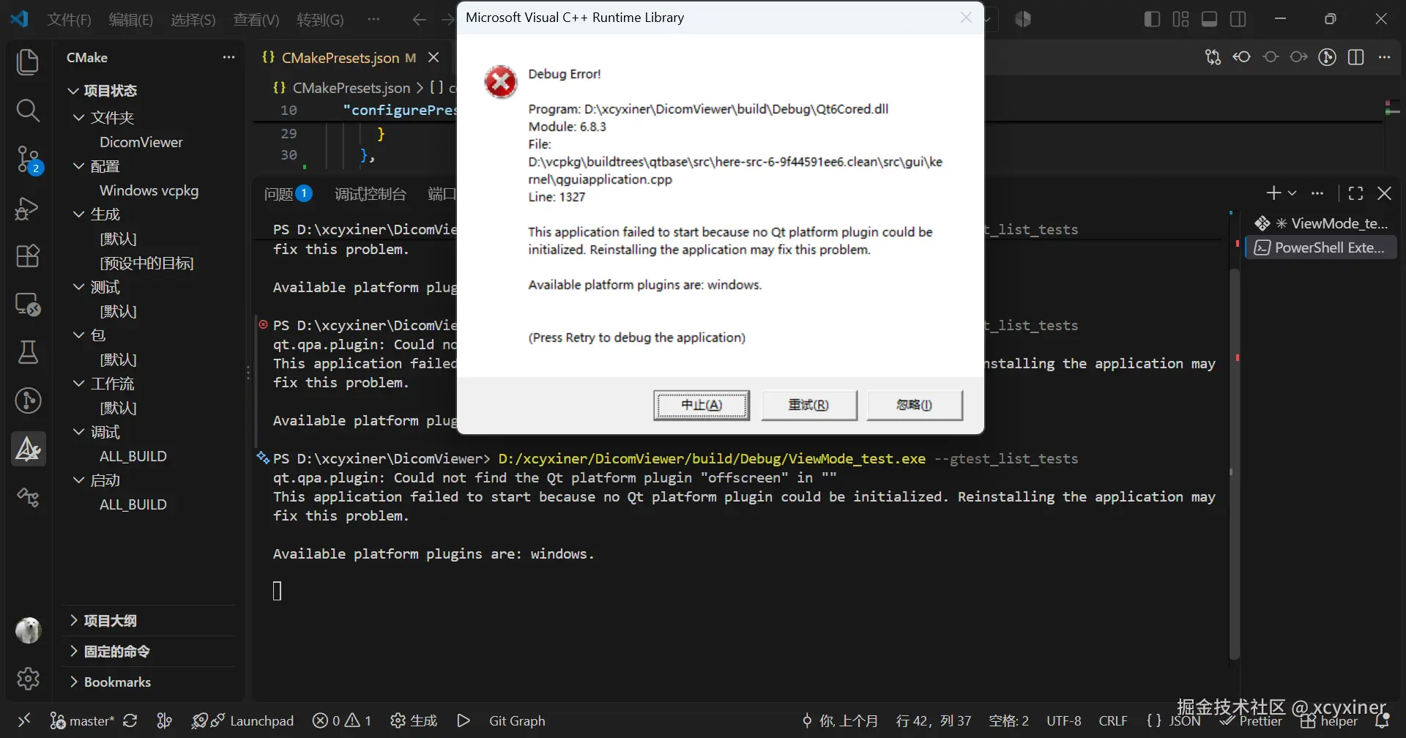Select the Windows vcpkg configuration item
This screenshot has width=1406, height=738.
coord(149,190)
